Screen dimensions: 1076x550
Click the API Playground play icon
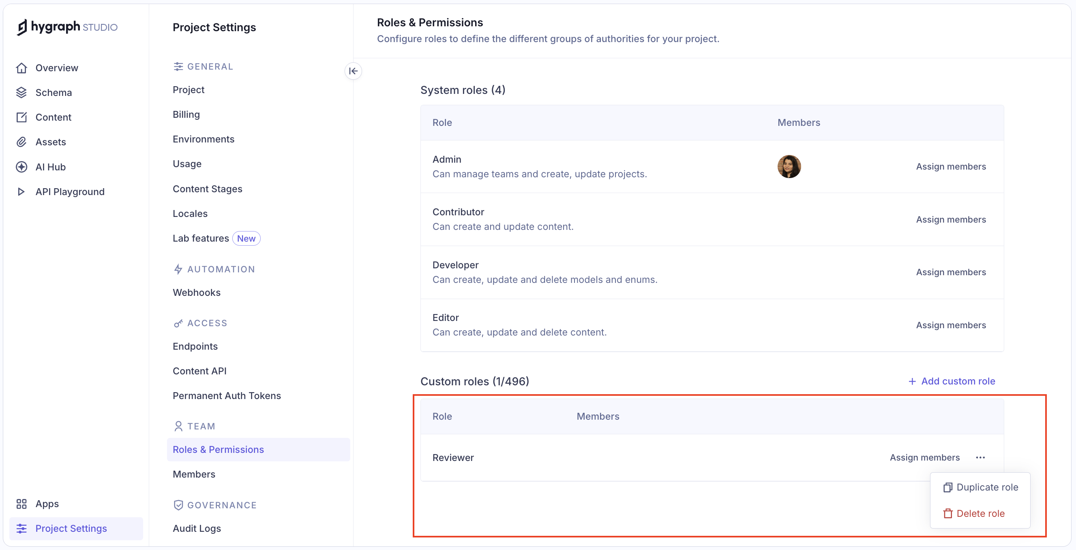pos(21,192)
